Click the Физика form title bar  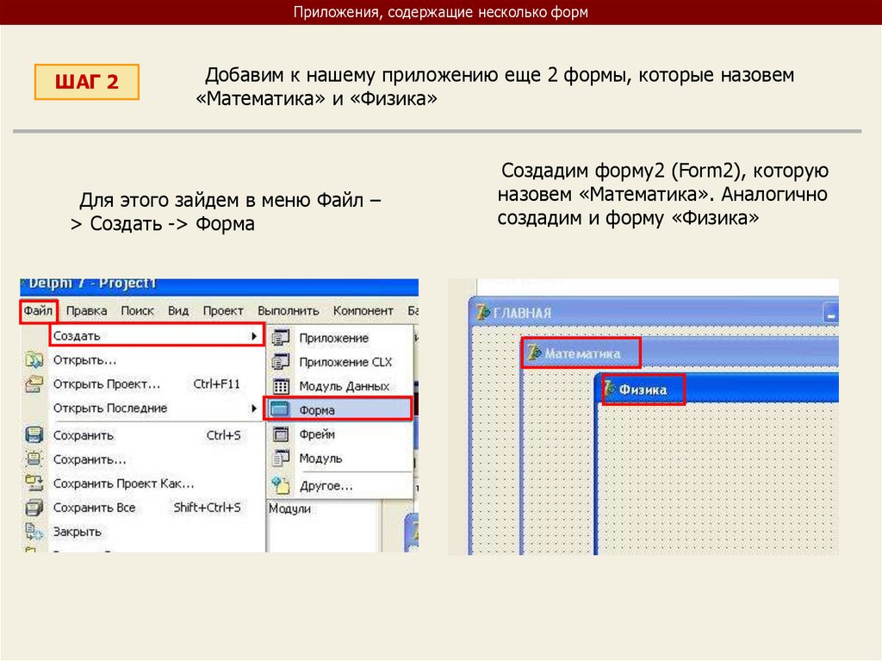pyautogui.click(x=717, y=389)
